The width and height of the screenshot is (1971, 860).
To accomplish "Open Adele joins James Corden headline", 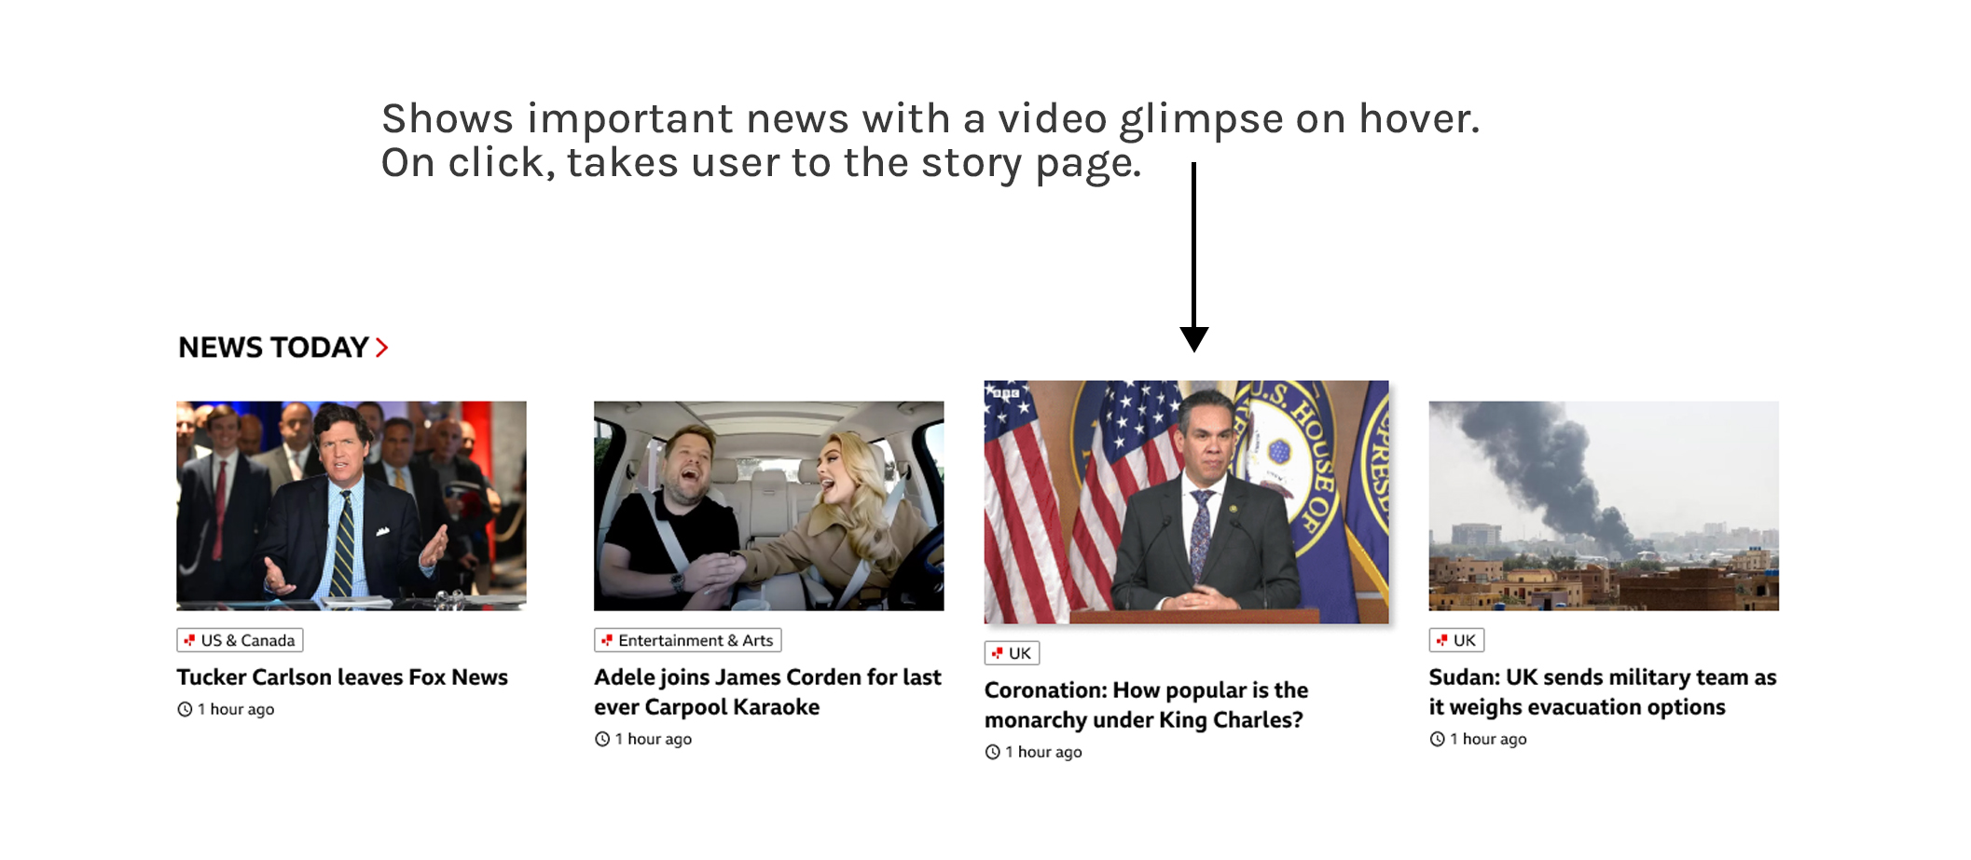I will pos(768,692).
